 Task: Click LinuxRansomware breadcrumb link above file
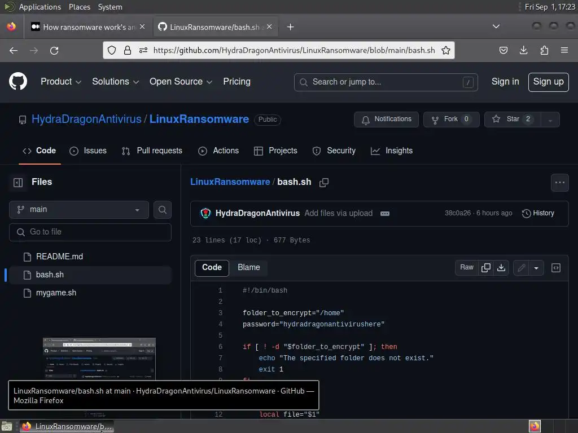coord(230,182)
